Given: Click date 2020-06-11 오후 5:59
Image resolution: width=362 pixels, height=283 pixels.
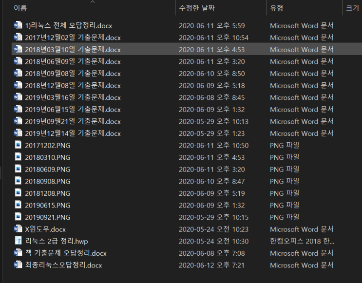Looking at the screenshot, I should [212, 25].
